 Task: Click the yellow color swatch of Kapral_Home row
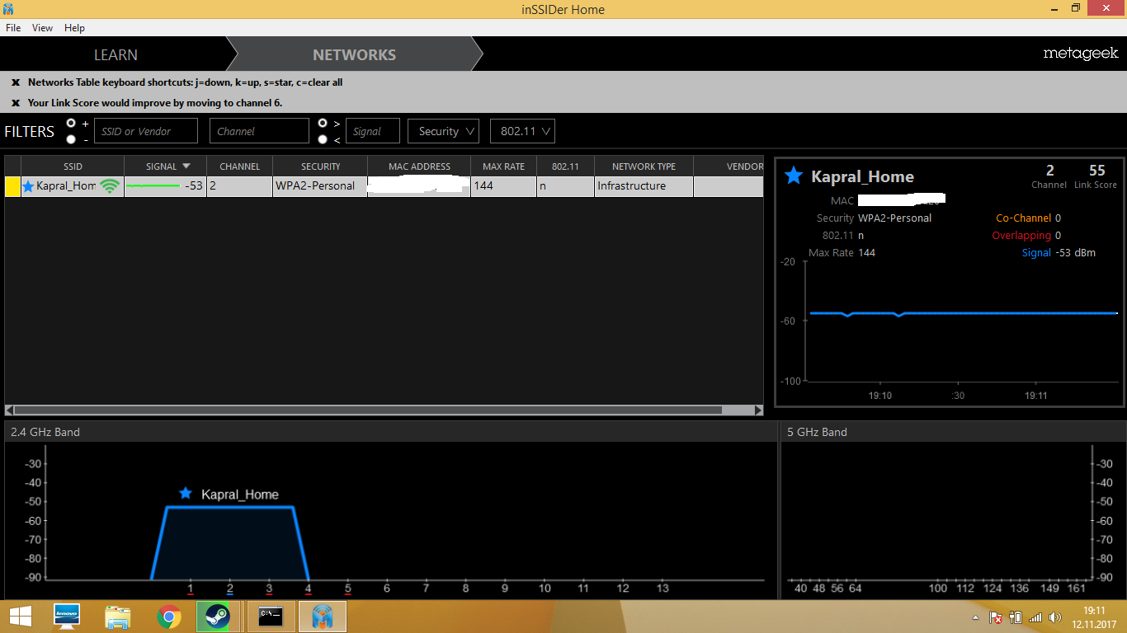click(x=13, y=186)
